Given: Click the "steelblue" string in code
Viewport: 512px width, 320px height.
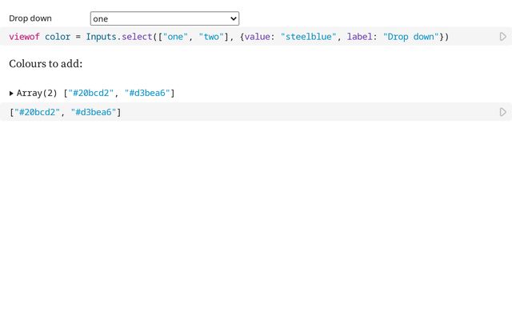Looking at the screenshot, I should point(309,37).
